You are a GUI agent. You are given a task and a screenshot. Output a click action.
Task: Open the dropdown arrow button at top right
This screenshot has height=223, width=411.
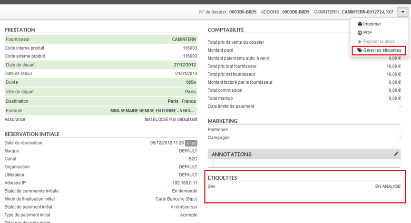[x=402, y=12]
